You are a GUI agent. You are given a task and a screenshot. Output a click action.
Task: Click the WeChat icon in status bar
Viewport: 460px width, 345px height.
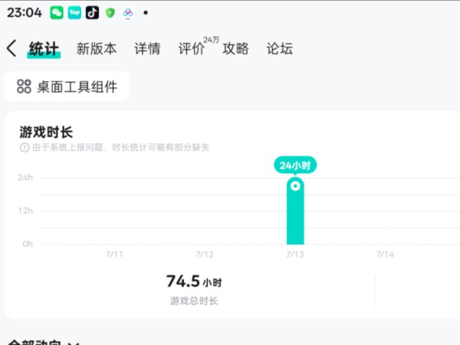coord(57,13)
